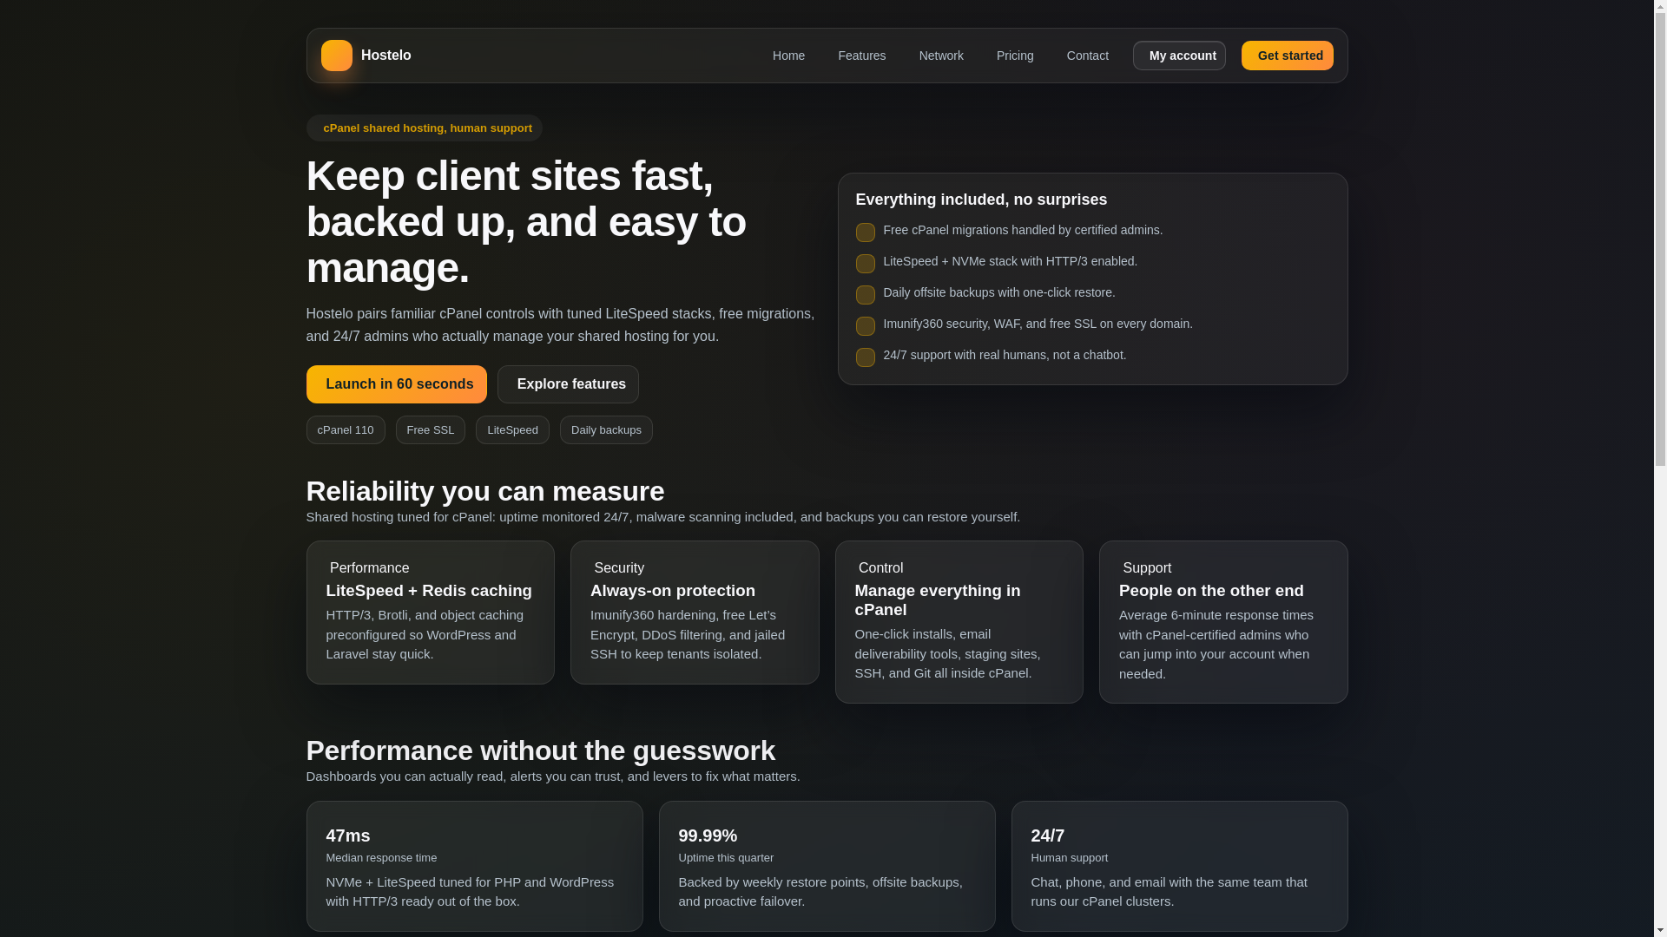1667x937 pixels.
Task: Click the bullet icon beside Free cPanel migrations
Action: pyautogui.click(x=865, y=233)
